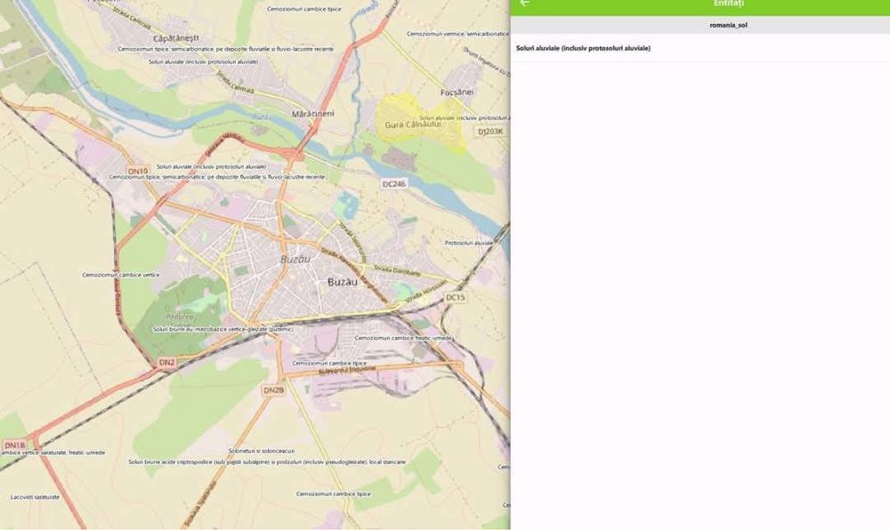The image size is (890, 530).
Task: Select the romania_sol layer heading
Action: 728,26
